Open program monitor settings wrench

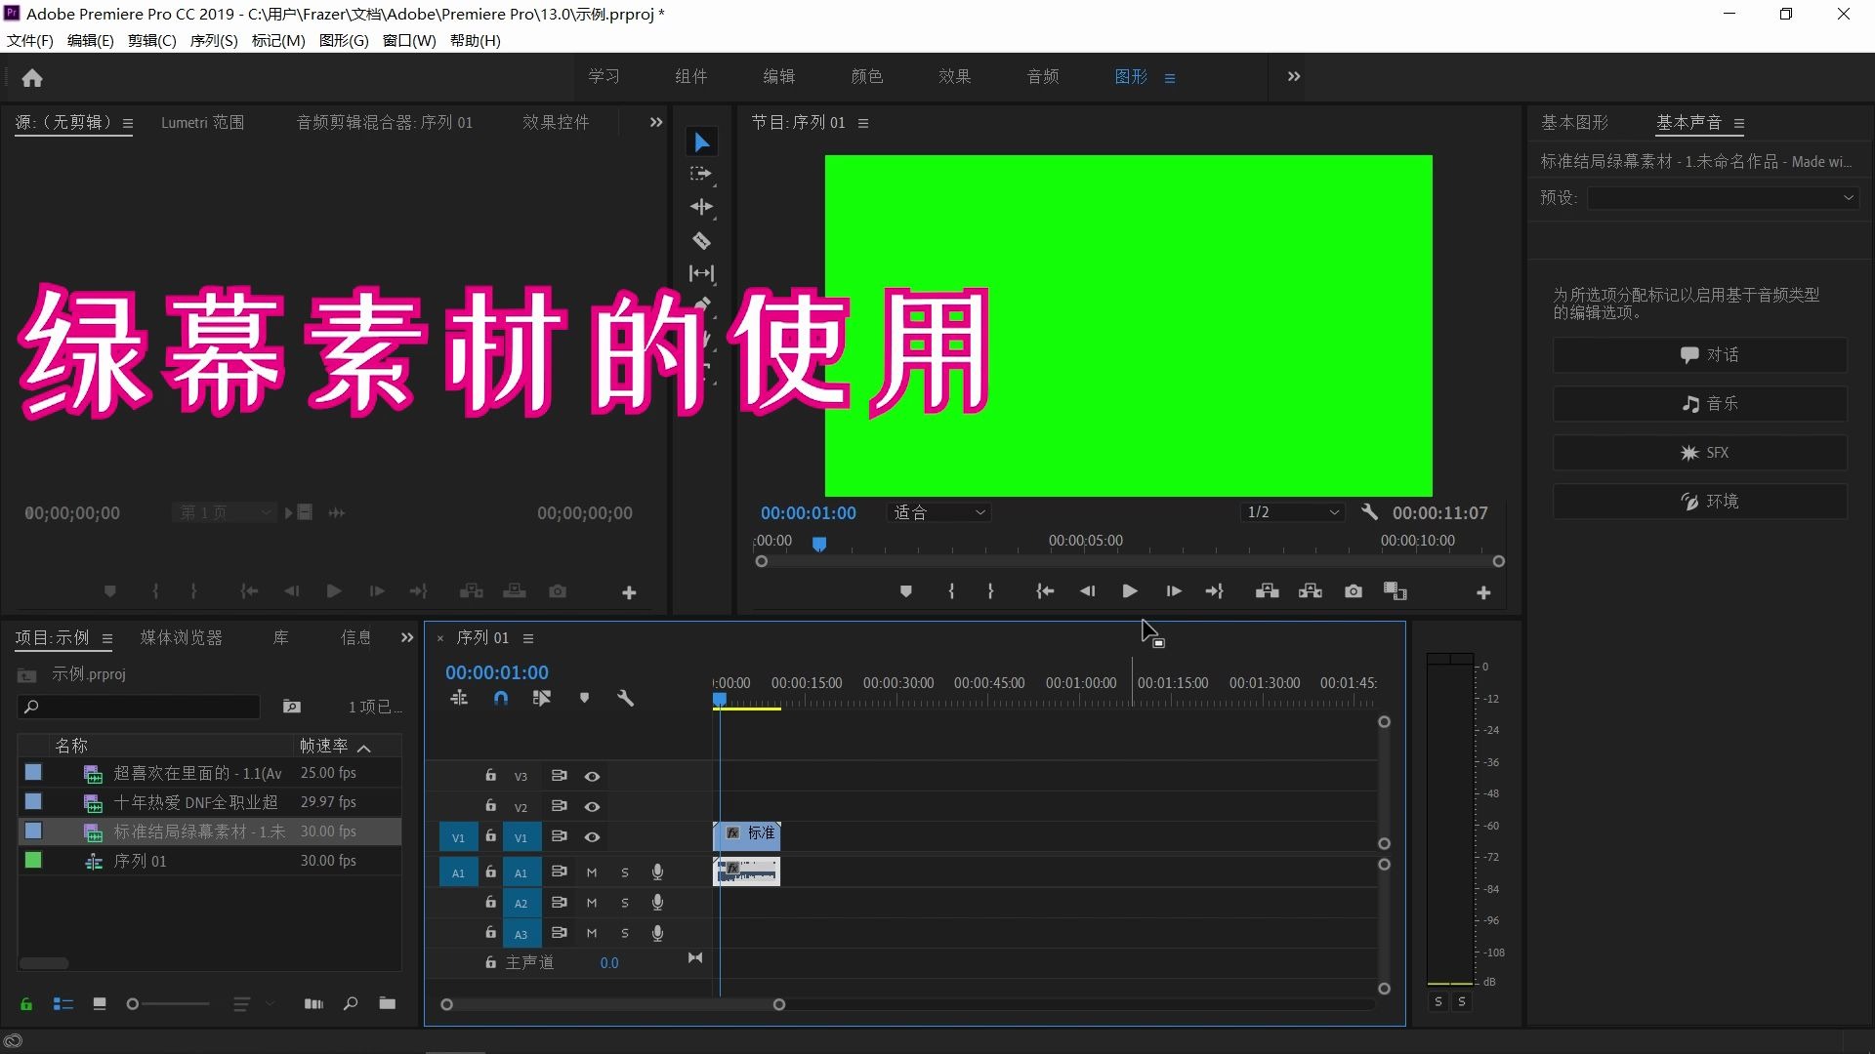1369,511
